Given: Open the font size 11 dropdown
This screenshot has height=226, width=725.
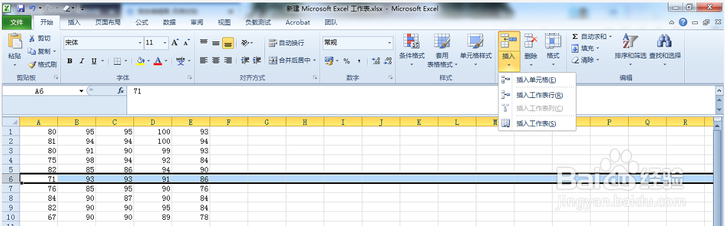Looking at the screenshot, I should click(x=165, y=43).
